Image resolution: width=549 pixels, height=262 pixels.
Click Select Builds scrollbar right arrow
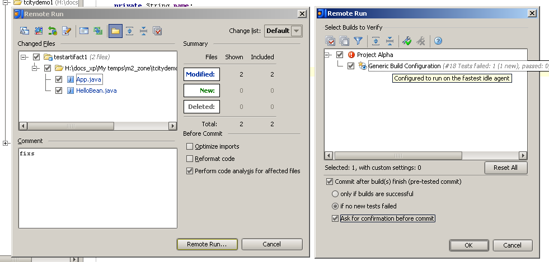click(x=523, y=155)
